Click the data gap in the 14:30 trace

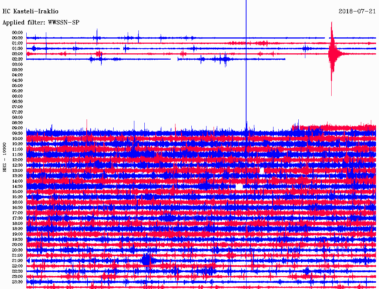coord(239,187)
